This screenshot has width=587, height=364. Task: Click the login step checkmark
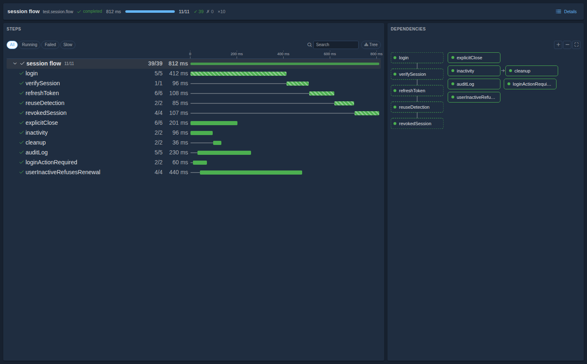(21, 73)
